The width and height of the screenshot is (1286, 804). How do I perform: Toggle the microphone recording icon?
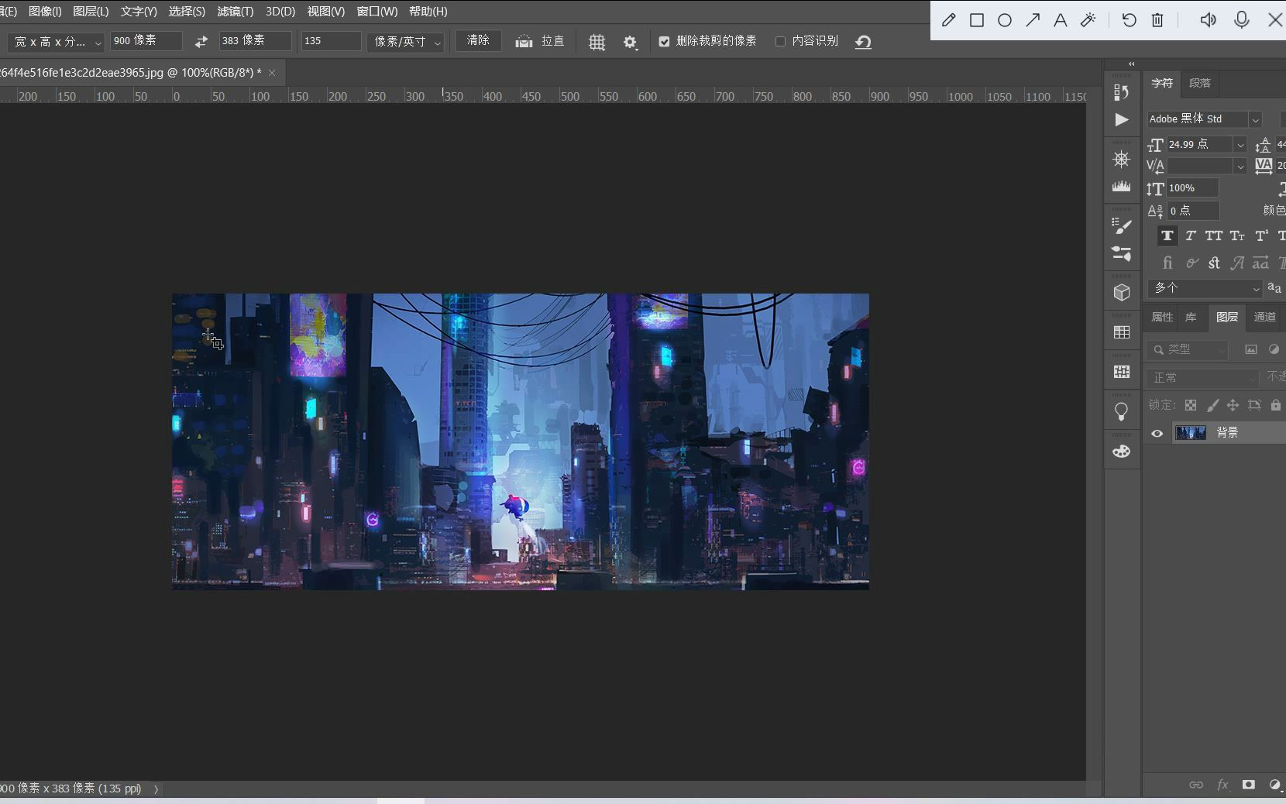(x=1241, y=20)
